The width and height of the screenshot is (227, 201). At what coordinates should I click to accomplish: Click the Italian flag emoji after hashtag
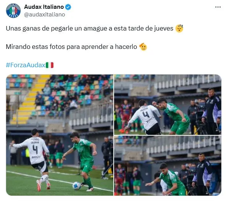[50, 65]
